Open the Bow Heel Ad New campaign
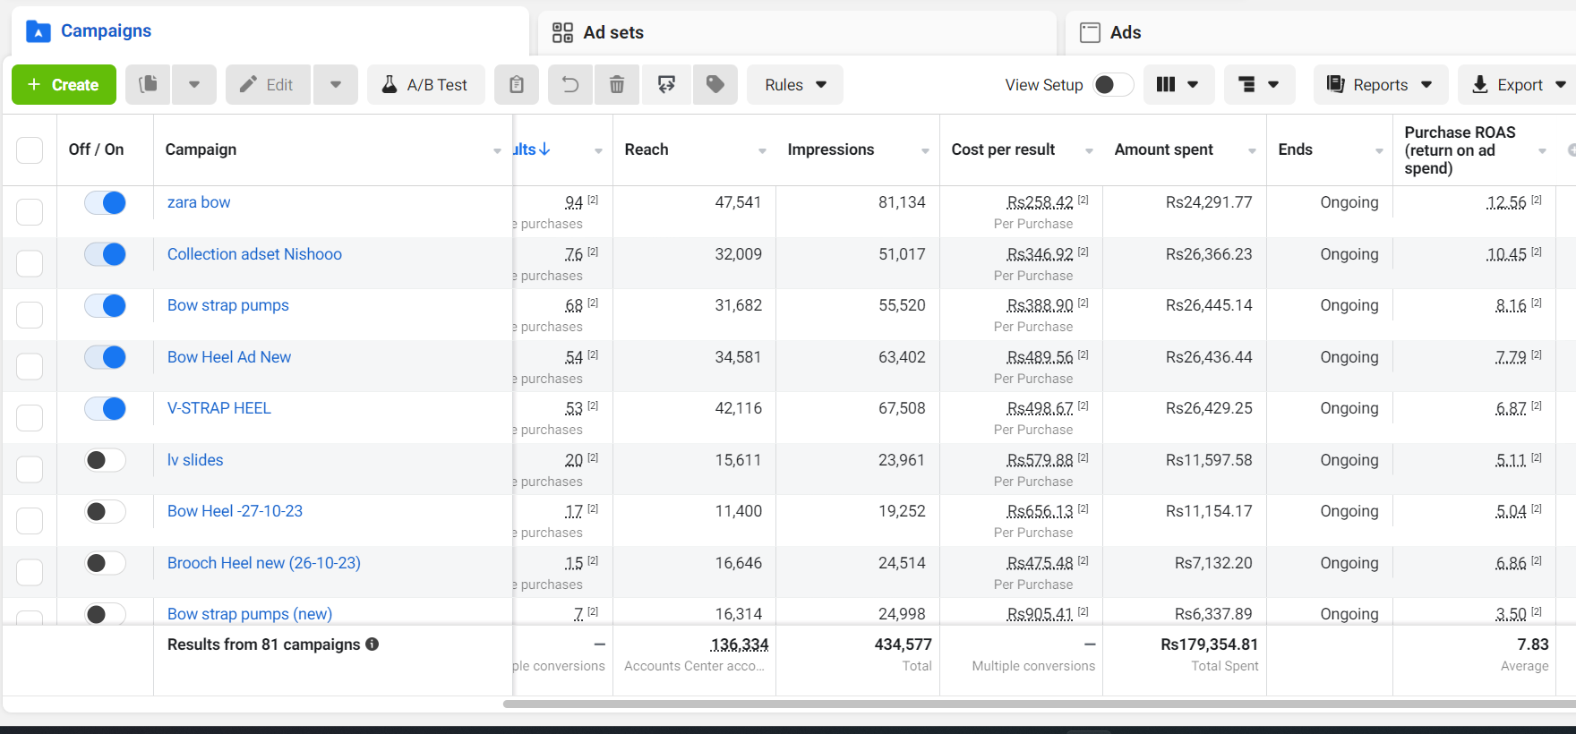1576x734 pixels. coord(228,357)
